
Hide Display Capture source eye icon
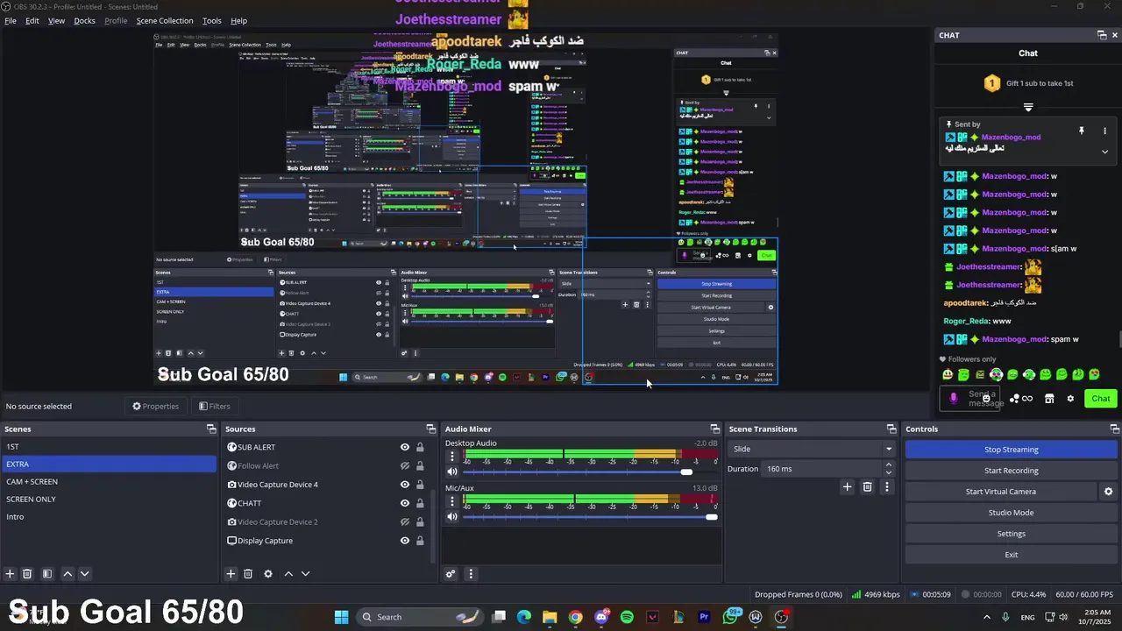(x=404, y=541)
